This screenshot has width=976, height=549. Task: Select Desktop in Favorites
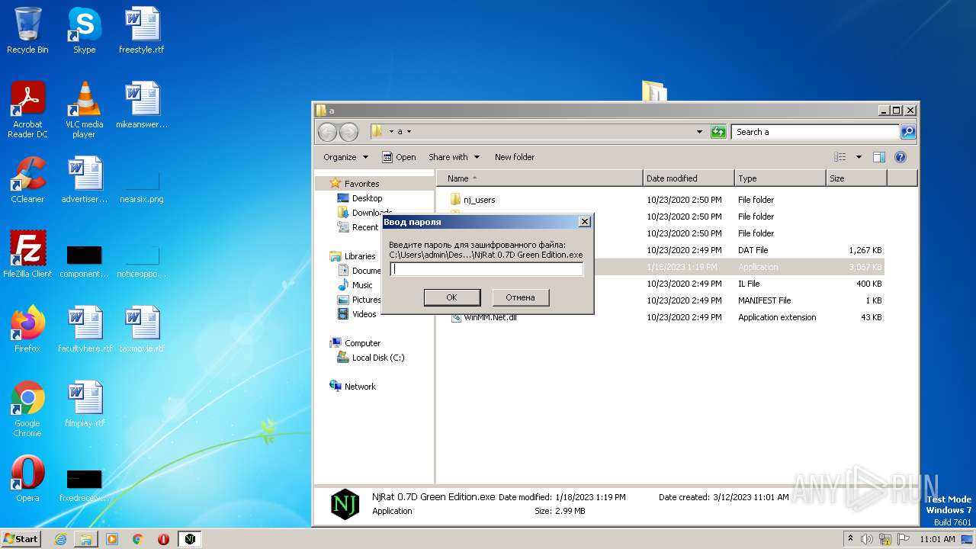click(359, 198)
